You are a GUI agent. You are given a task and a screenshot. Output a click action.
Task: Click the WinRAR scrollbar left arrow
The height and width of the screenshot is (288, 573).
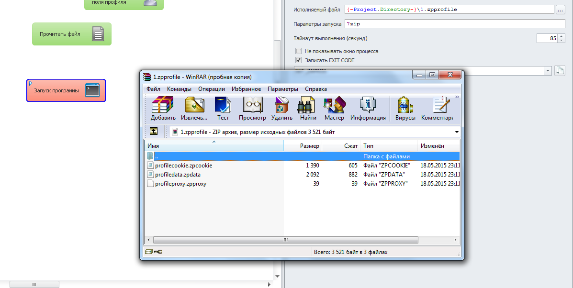coord(148,240)
